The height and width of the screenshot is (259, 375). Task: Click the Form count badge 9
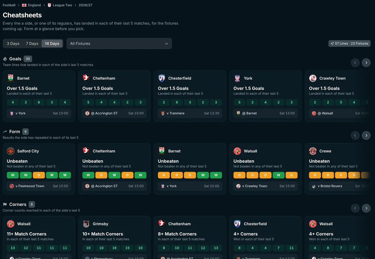click(25, 132)
